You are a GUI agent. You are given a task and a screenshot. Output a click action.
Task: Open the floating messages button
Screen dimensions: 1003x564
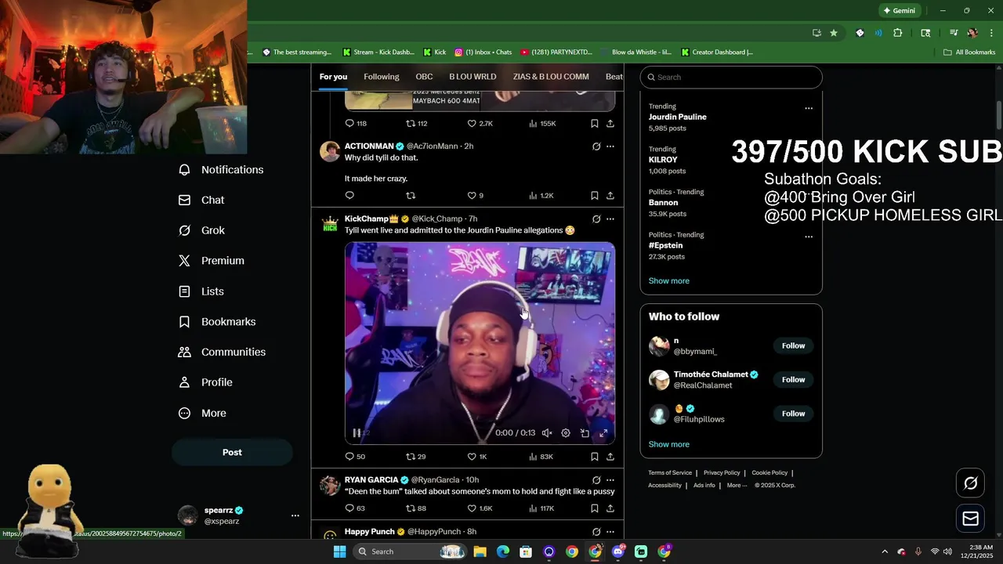coord(970,519)
